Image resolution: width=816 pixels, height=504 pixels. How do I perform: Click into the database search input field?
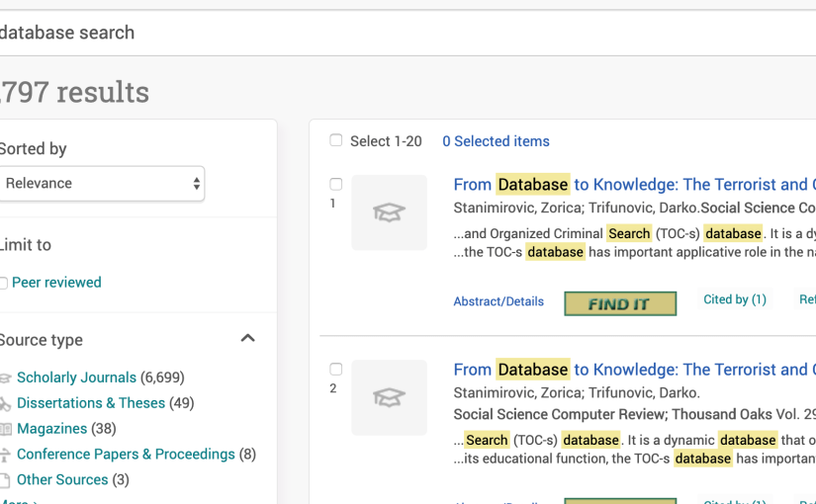pyautogui.click(x=408, y=33)
